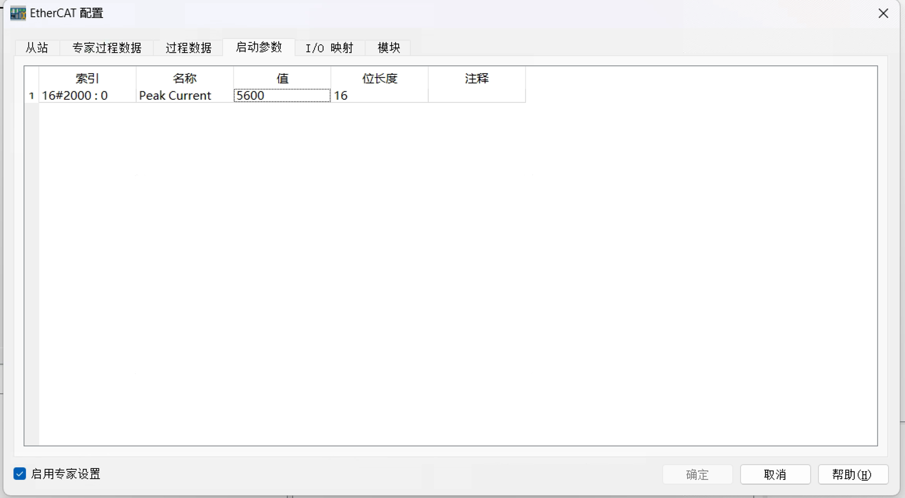The image size is (905, 498).
Task: Go to the 启动参数 tab
Action: click(259, 47)
